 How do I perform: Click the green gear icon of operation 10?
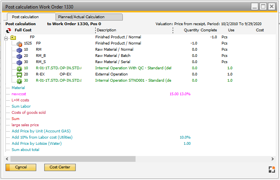19,69
